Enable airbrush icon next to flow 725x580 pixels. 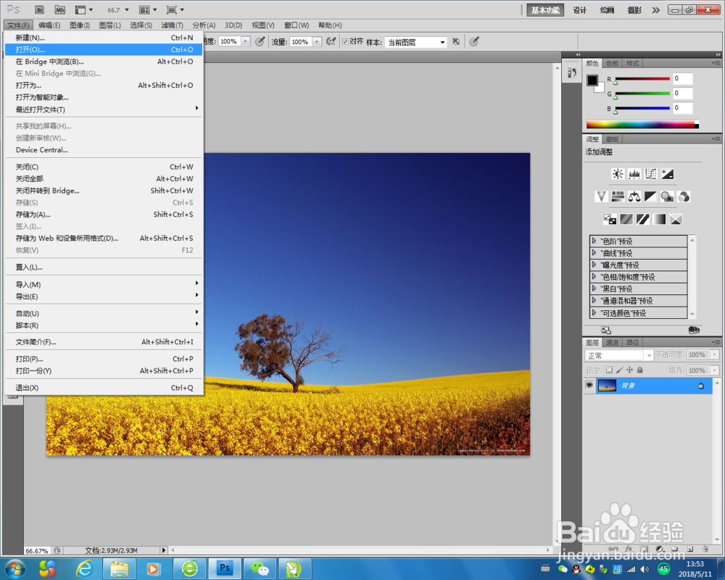click(x=331, y=41)
